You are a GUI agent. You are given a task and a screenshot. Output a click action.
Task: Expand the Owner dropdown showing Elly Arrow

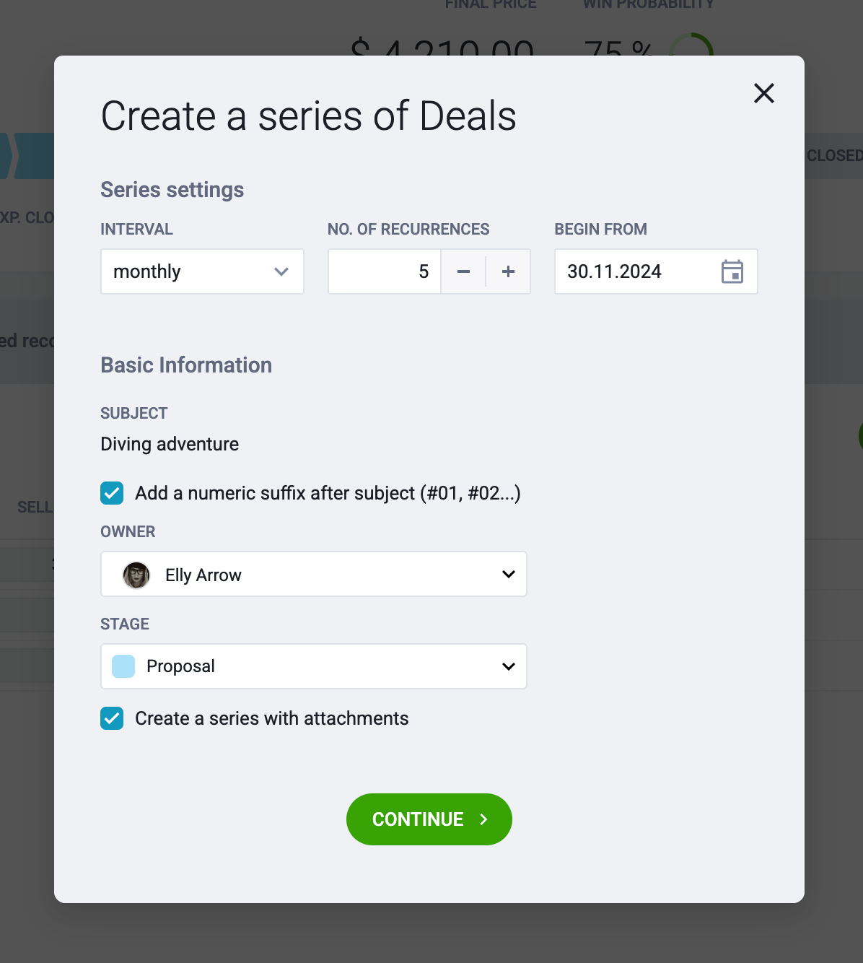click(x=314, y=574)
